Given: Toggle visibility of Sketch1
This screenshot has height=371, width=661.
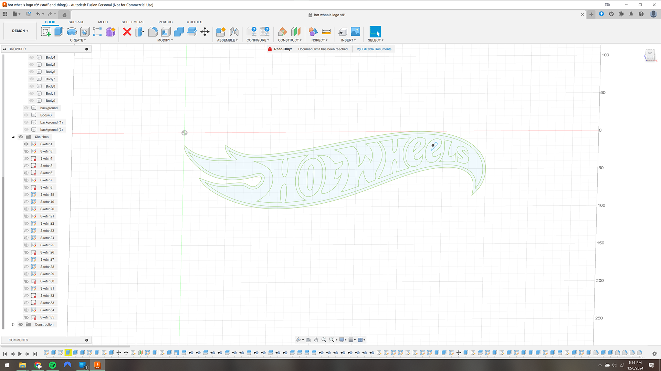Looking at the screenshot, I should point(26,144).
